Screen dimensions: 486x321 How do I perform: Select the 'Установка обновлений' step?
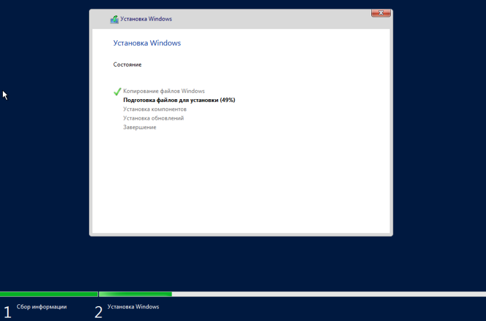click(153, 118)
